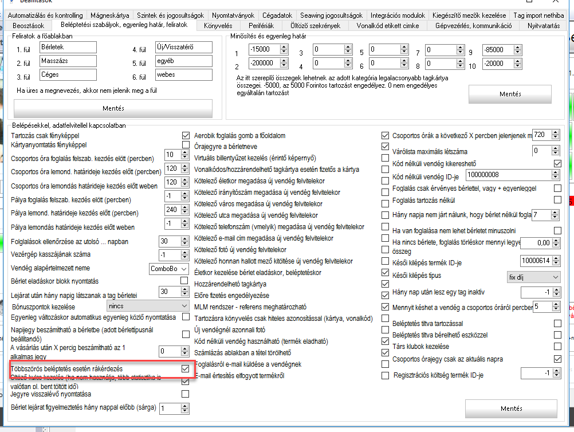Click the bottom-right Mentés button for Belépésekkel settings
This screenshot has width=574, height=432.
click(x=511, y=409)
